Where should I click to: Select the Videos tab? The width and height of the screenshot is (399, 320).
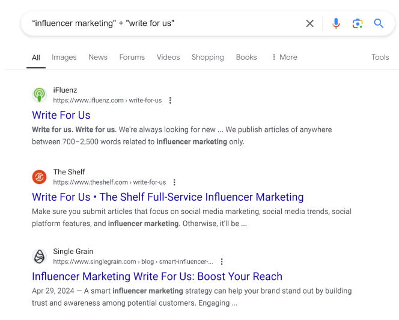coord(168,58)
